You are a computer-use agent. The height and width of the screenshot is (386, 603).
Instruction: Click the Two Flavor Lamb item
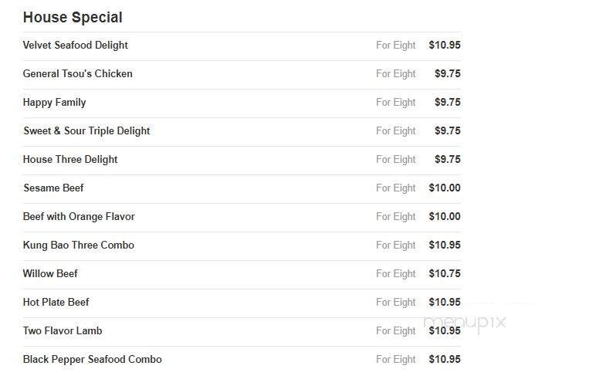[x=63, y=331]
